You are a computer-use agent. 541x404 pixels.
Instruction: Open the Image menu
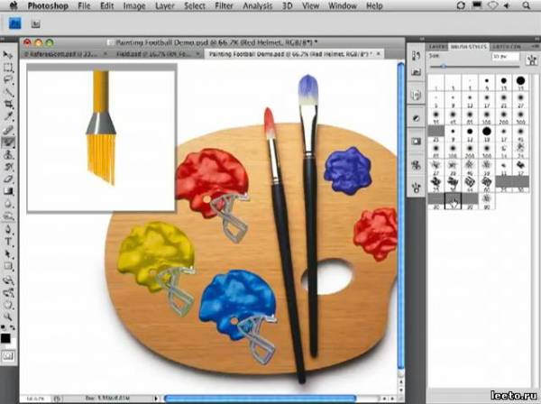[x=133, y=6]
